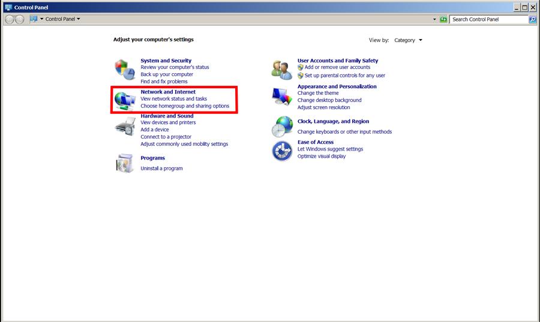540x322 pixels.
Task: Open the System and Security shield icon
Action: tap(125, 70)
